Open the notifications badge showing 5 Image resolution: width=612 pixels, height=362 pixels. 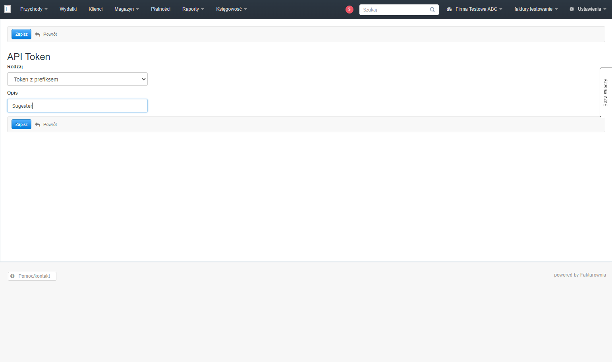(x=349, y=9)
